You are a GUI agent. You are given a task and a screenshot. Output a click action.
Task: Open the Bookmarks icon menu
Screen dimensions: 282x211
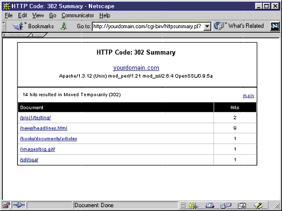click(18, 26)
